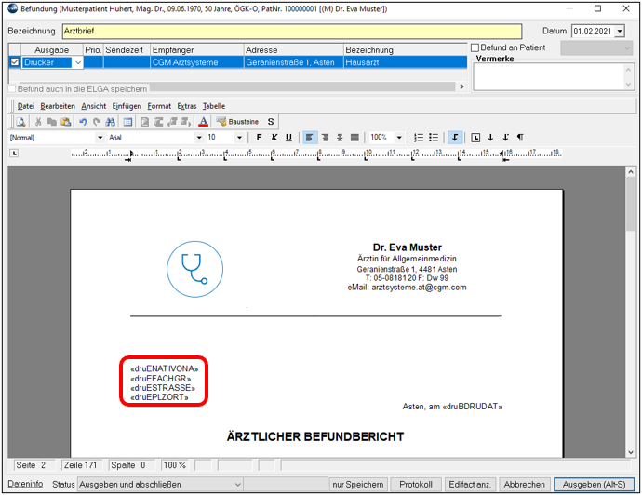
Task: Click the tab-type L button left of the ruler
Action: click(14, 154)
